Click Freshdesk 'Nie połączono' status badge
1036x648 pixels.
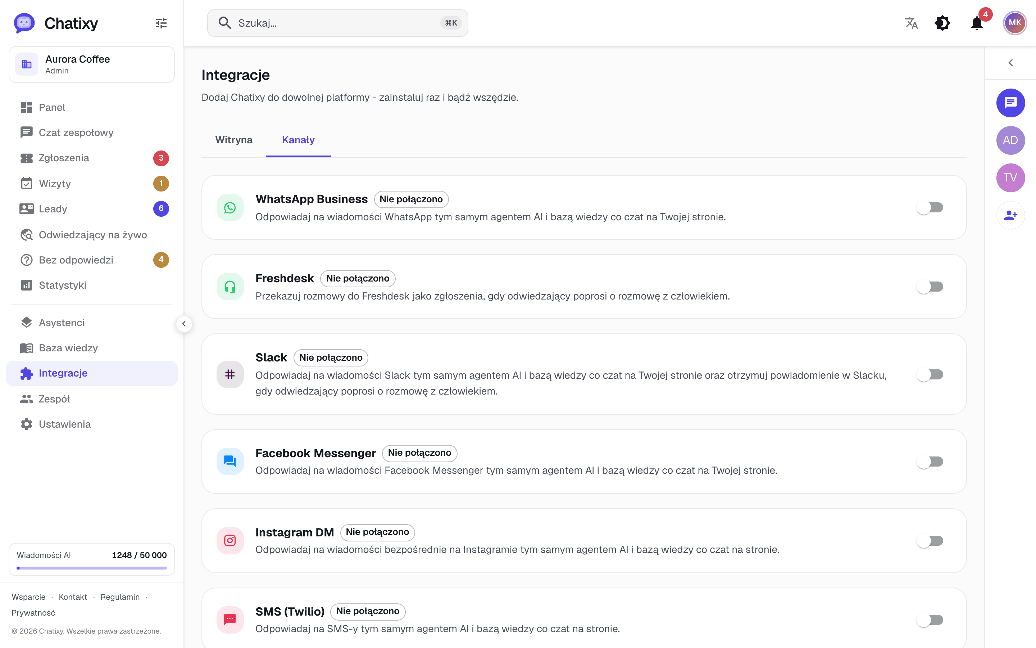pos(358,279)
